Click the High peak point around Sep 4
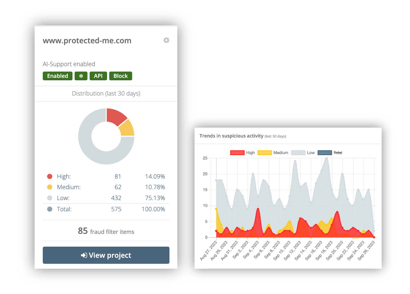 (258, 209)
